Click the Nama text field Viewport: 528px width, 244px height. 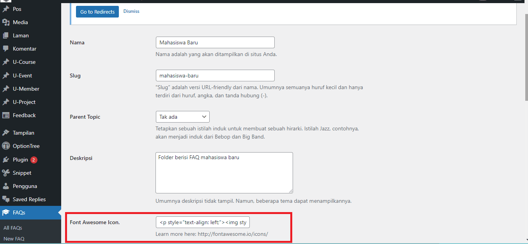[x=215, y=42]
